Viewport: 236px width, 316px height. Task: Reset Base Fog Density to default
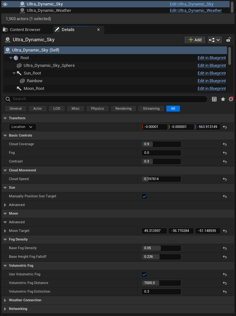point(225,248)
